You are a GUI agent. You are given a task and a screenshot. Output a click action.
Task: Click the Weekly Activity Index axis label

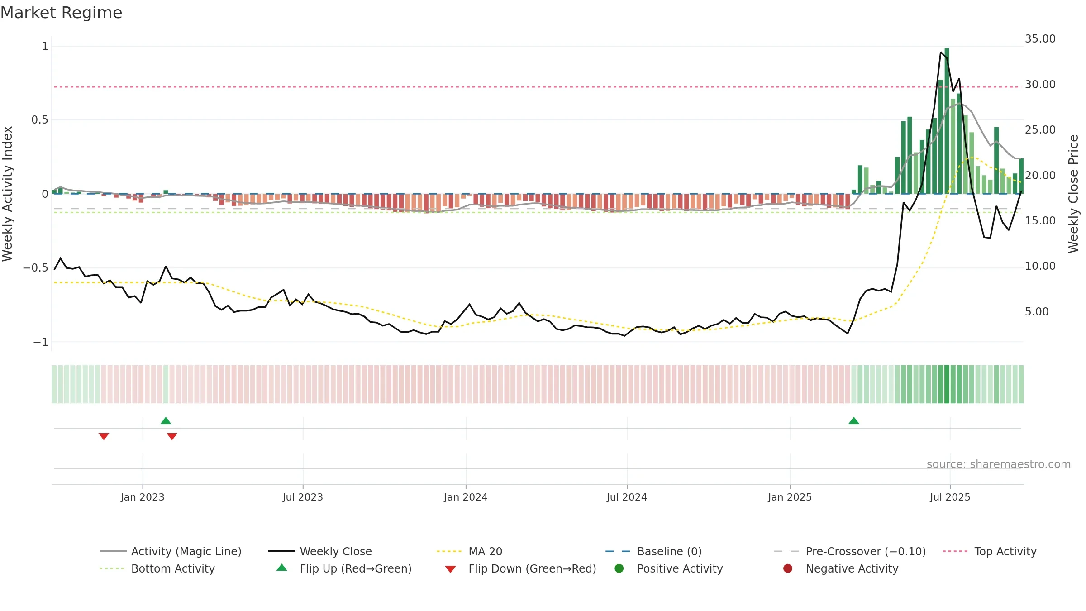click(8, 194)
